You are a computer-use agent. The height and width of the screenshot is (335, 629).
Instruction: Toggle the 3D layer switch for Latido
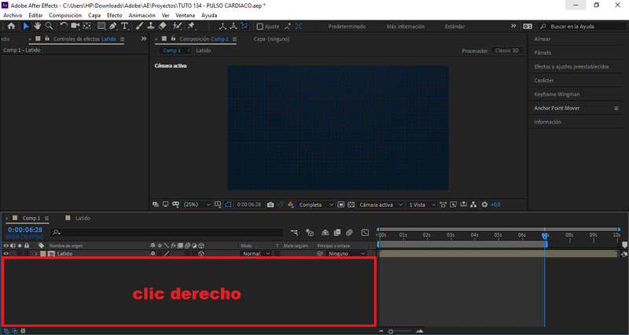click(x=201, y=253)
